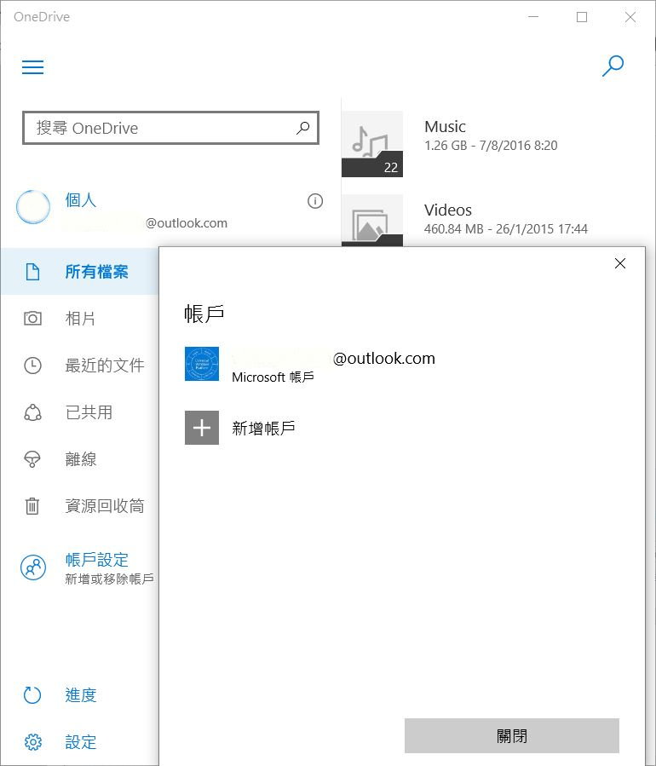The height and width of the screenshot is (766, 656).
Task: Show 離線 files
Action: (79, 459)
